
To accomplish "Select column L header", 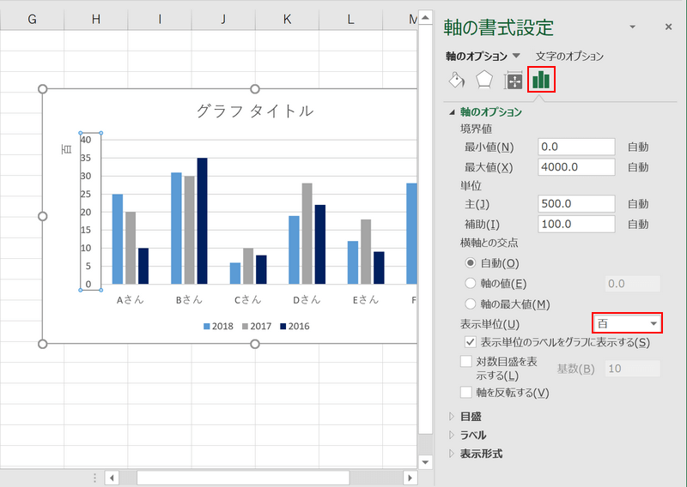I will [x=351, y=19].
